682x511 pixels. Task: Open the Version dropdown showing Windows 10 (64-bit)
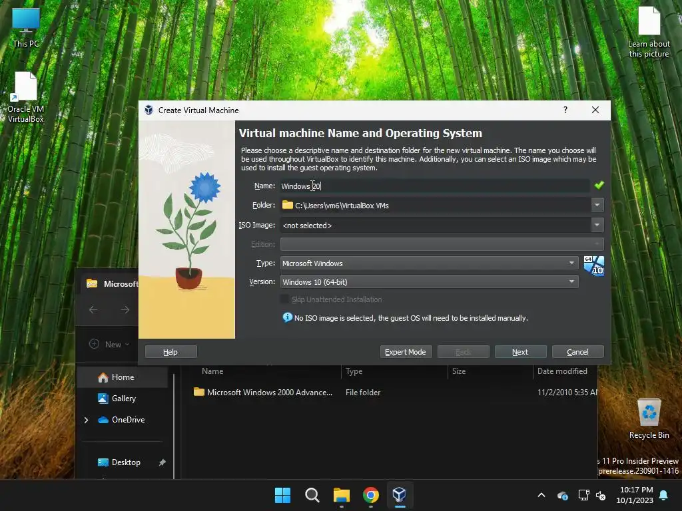coord(429,281)
